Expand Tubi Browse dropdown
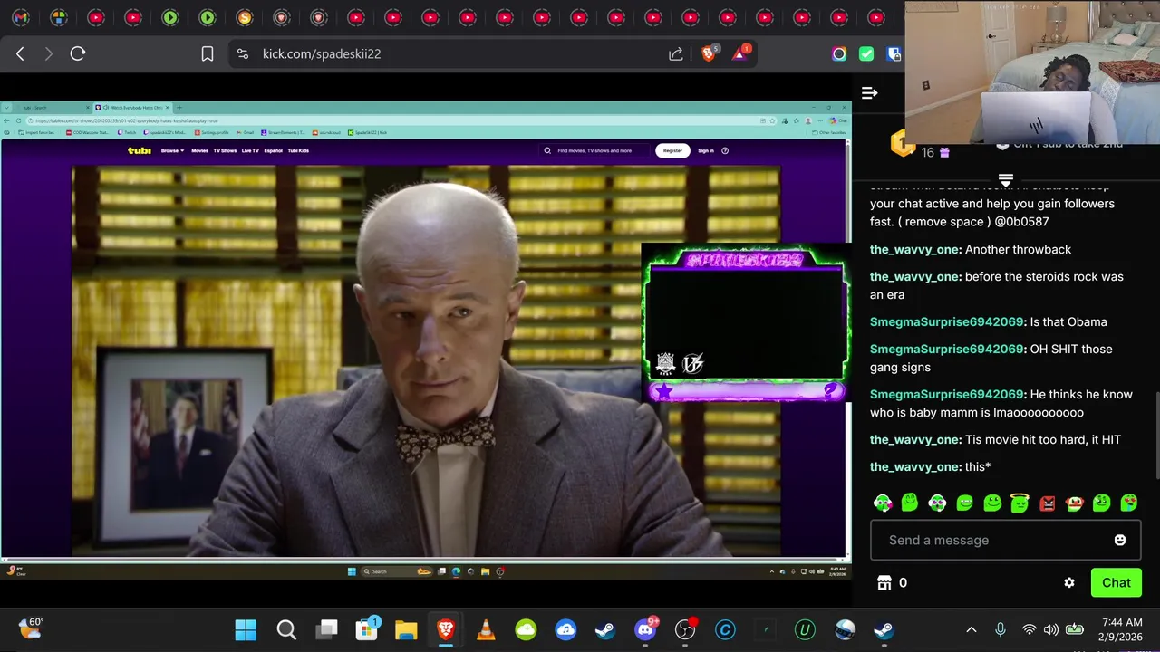Viewport: 1160px width, 652px height. [172, 150]
